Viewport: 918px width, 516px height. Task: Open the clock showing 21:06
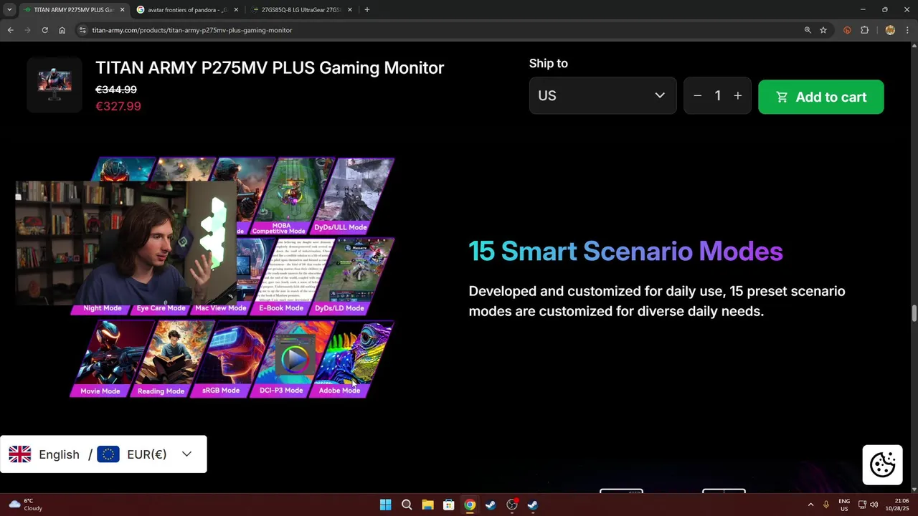900,505
